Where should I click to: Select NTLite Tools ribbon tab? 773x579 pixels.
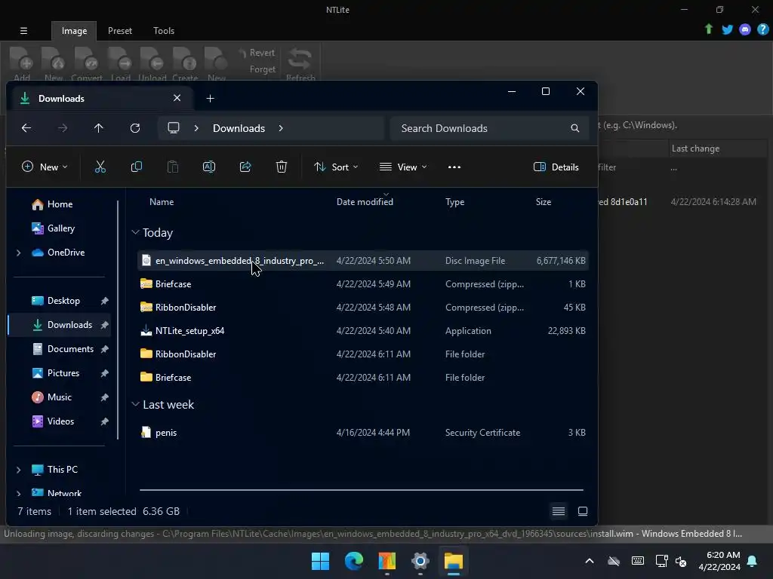point(164,30)
